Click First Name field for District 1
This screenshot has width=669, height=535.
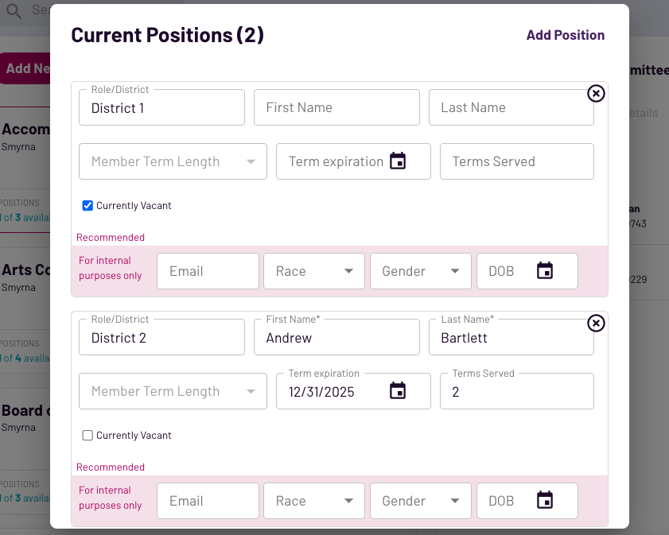(x=336, y=107)
